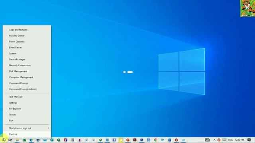Viewport: 255px width, 143px height.
Task: Choose the Search menu entry
Action: click(x=27, y=115)
